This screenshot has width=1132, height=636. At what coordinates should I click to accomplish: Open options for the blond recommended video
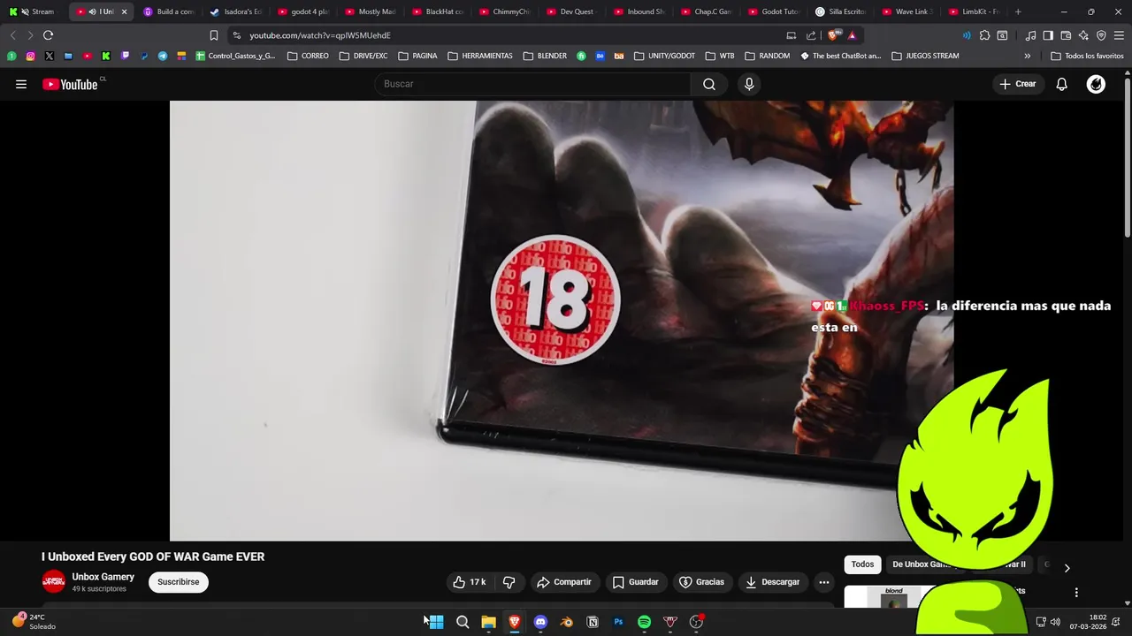point(1076,593)
